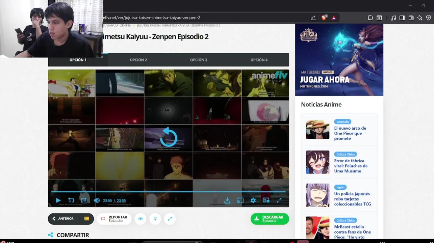Switch to the OPCIÓN 2 tab
Viewport: 434px width, 243px height.
click(138, 60)
